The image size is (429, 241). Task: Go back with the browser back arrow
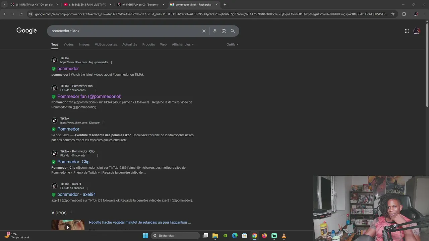[x=5, y=14]
